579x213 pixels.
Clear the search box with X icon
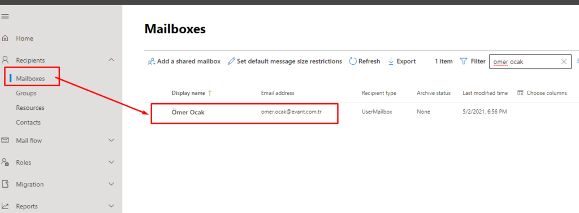564,62
